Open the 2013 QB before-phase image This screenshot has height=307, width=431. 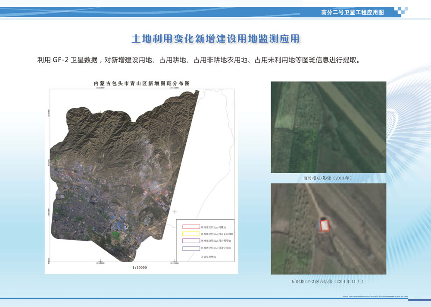click(x=328, y=127)
